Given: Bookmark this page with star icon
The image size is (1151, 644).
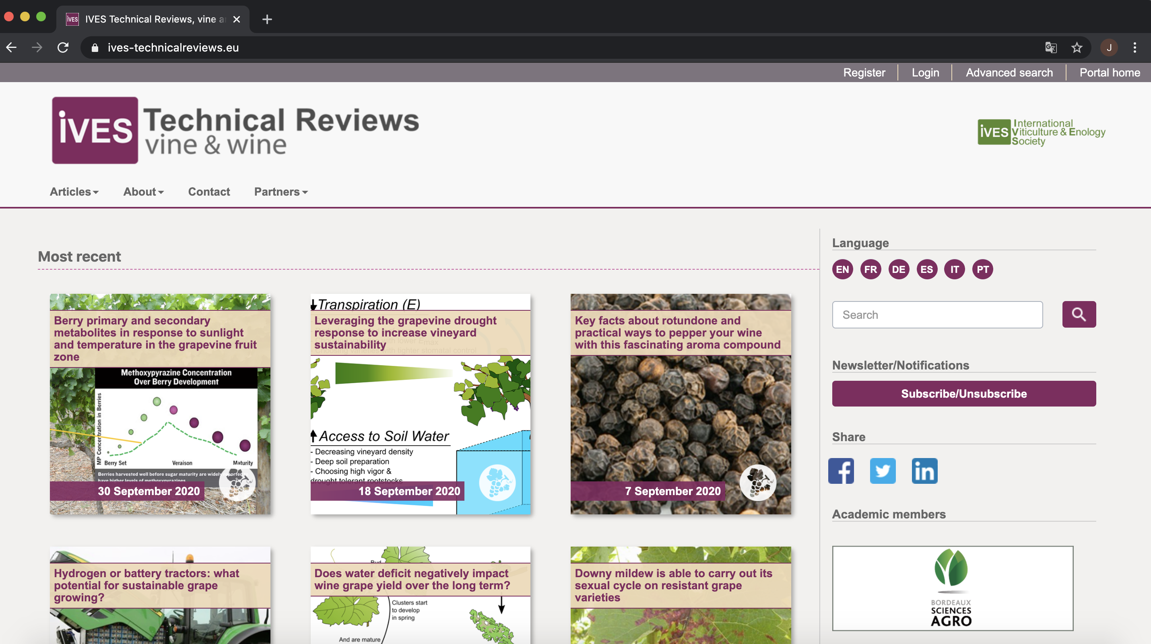Looking at the screenshot, I should pos(1077,47).
